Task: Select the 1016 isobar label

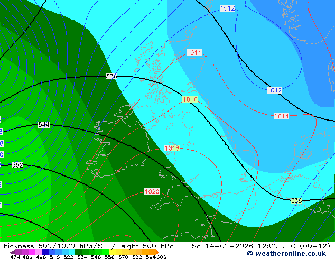Action: pyautogui.click(x=190, y=99)
